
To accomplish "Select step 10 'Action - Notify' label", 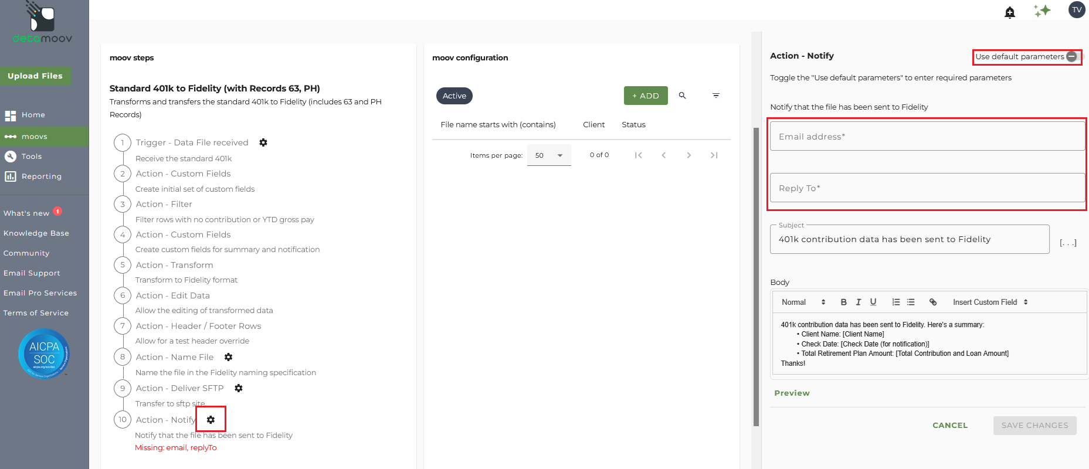I will [166, 420].
